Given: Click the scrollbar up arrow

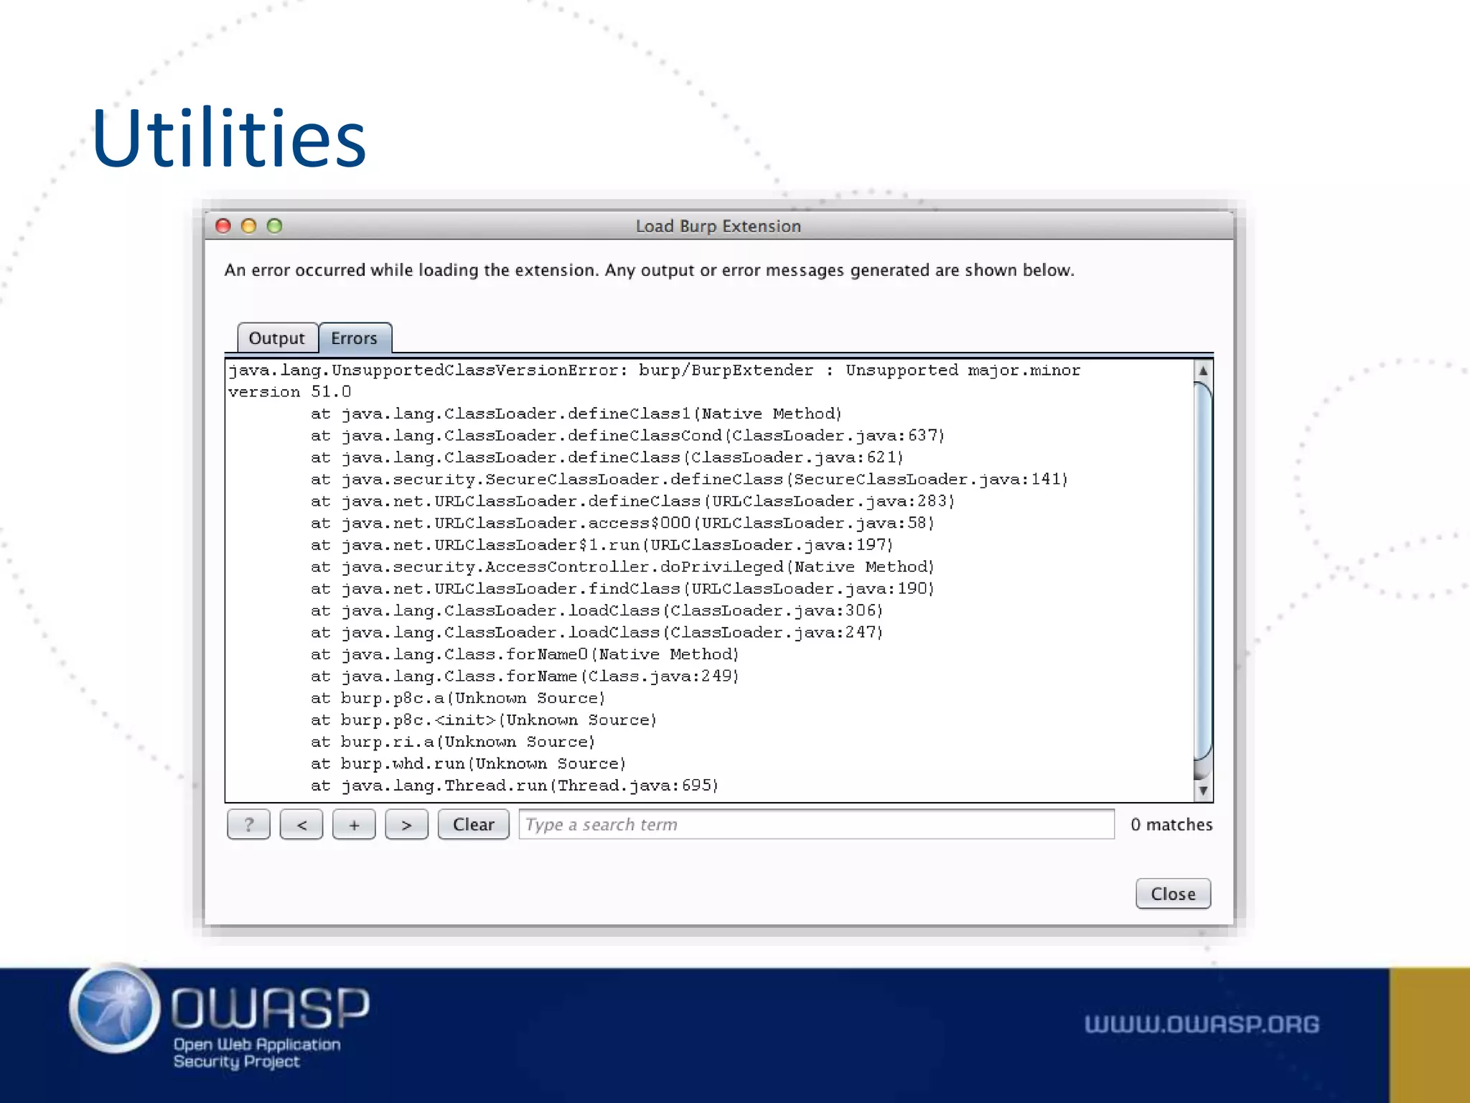Looking at the screenshot, I should tap(1203, 371).
